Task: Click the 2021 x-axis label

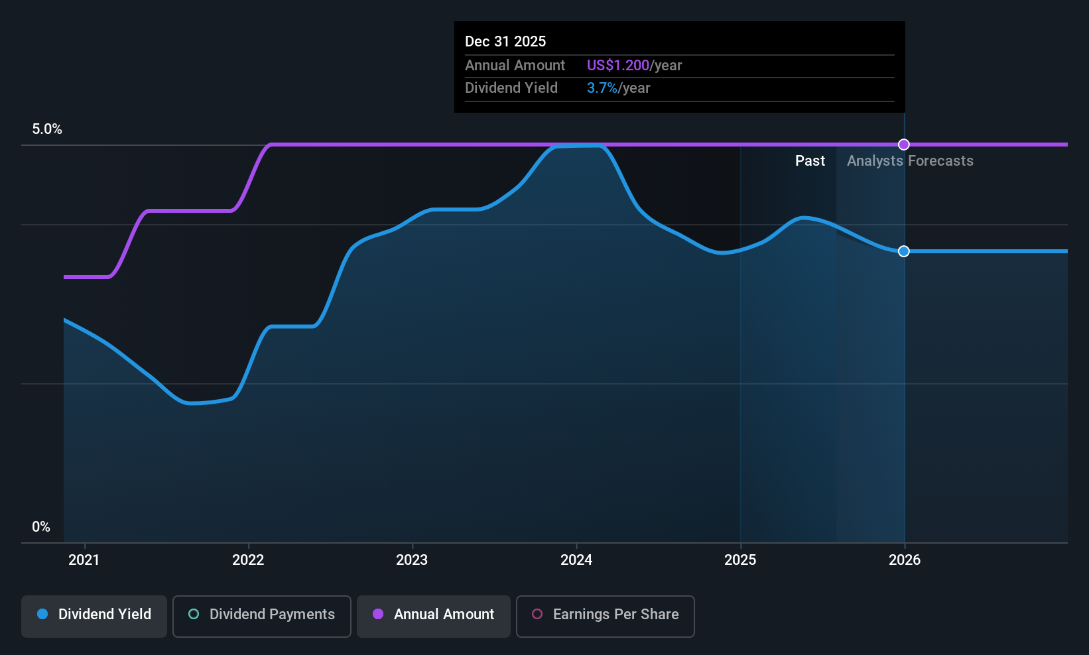Action: [84, 560]
